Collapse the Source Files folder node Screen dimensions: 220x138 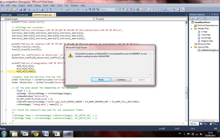191,47
